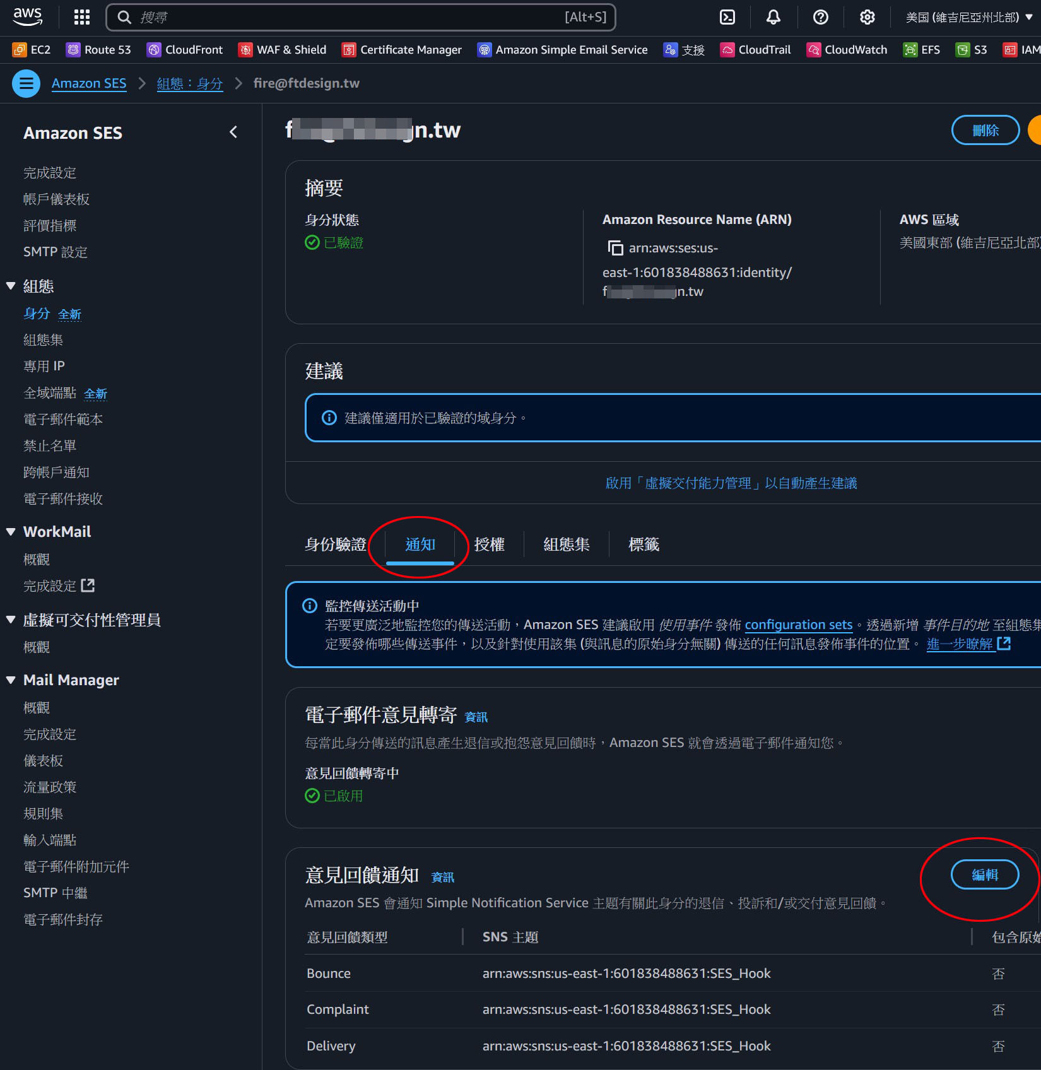Open the CloudWatch favorite shortcut

pos(847,50)
